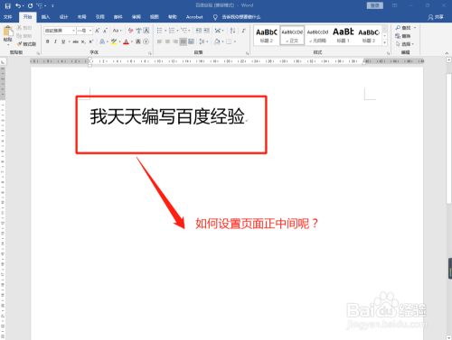
Task: Toggle Italic formatting
Action: pos(55,41)
